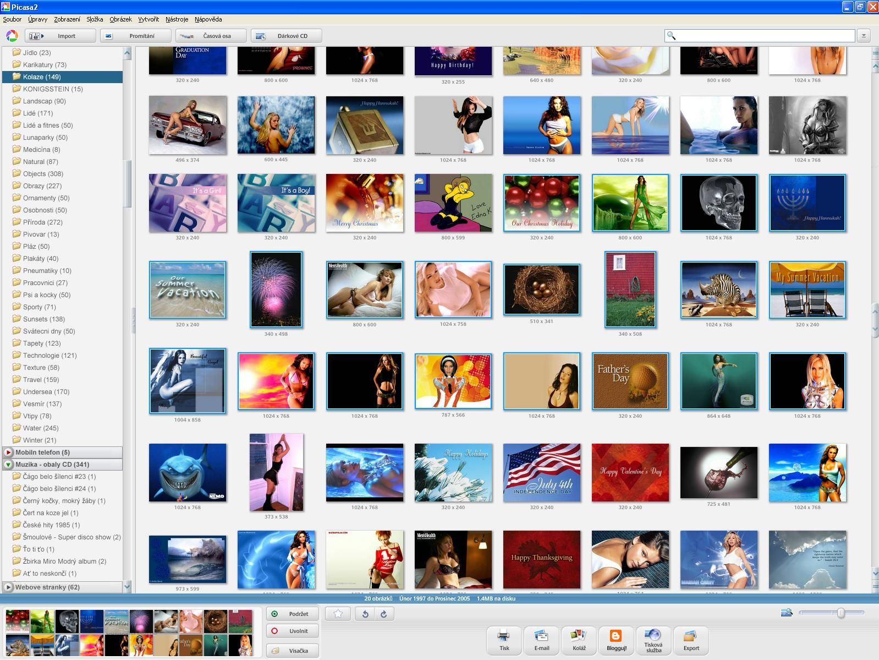Click the star favorite icon
879x660 pixels.
point(338,614)
